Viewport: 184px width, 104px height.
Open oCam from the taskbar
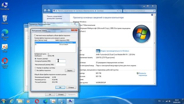(53, 101)
